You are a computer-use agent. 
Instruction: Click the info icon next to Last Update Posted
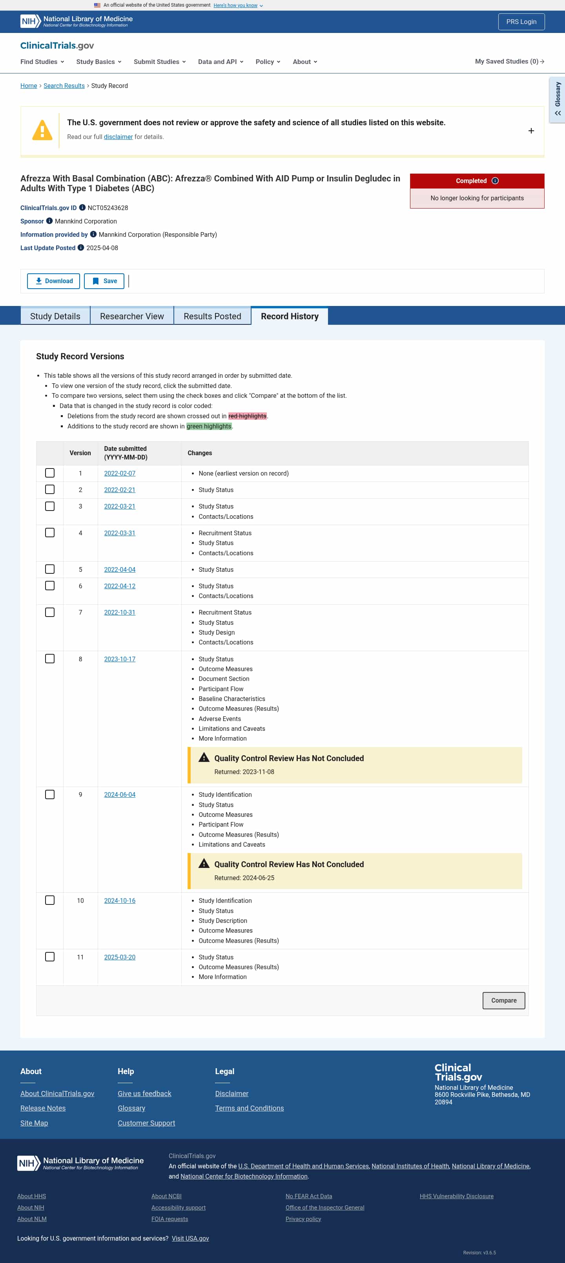(x=81, y=247)
